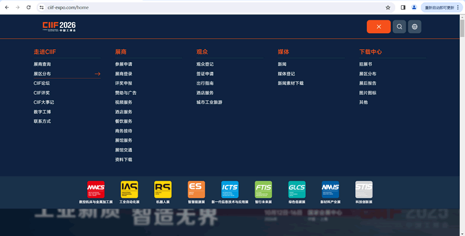Screen dimensions: 465x236
Task: Open 媒体登记 under 媒体
Action: 286,74
